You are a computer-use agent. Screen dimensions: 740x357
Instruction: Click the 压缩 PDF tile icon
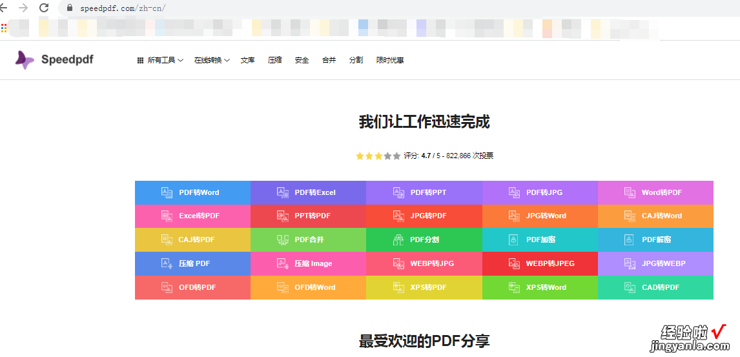tap(167, 263)
